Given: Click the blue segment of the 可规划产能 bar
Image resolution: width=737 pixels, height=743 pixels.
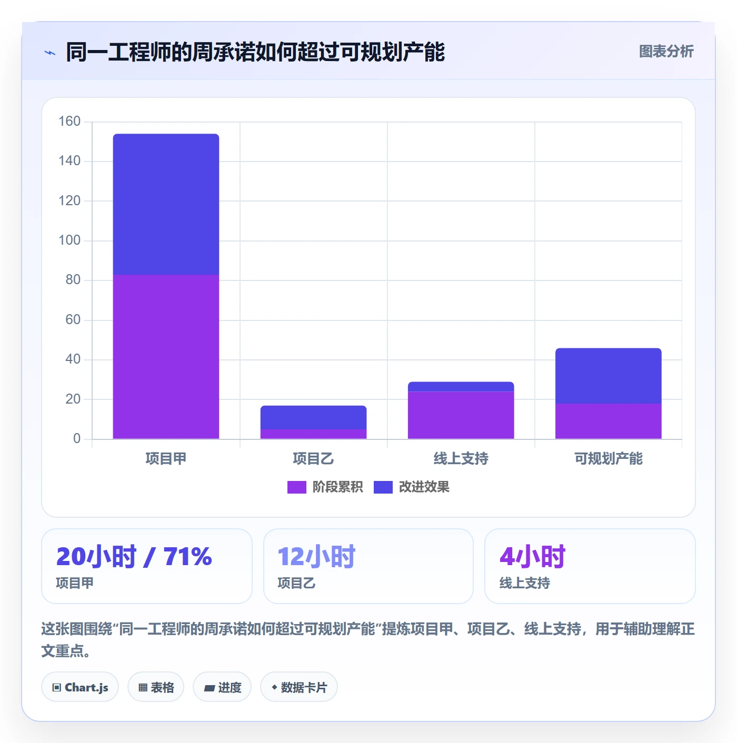Looking at the screenshot, I should point(608,376).
